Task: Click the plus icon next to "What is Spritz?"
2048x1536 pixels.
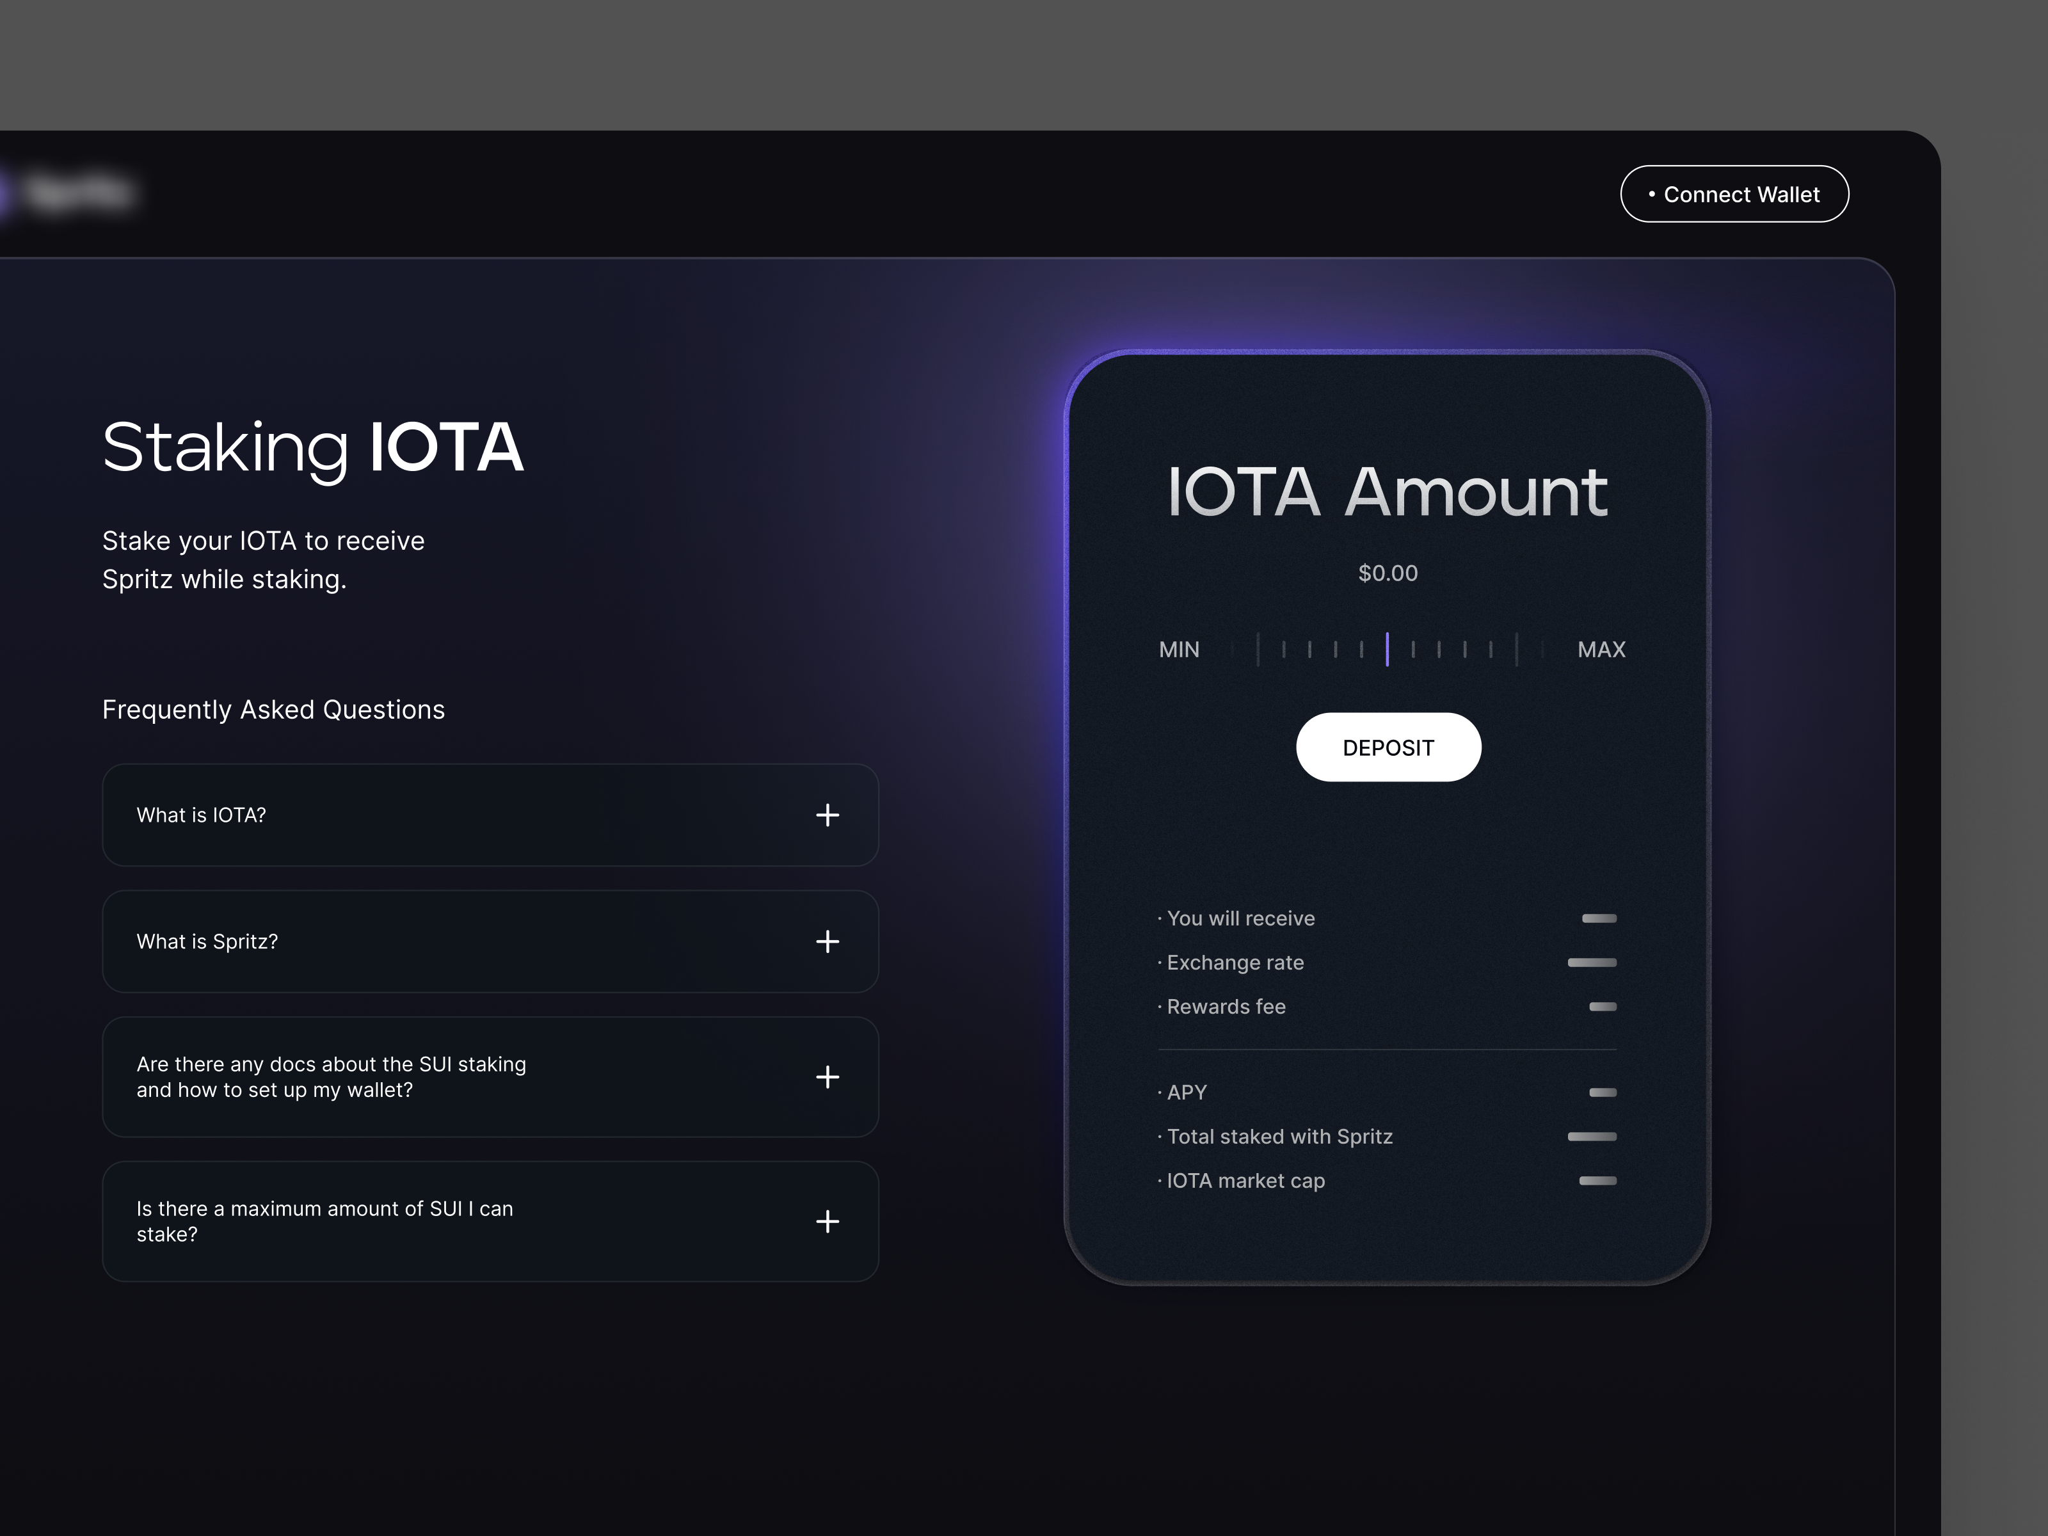Action: (827, 941)
